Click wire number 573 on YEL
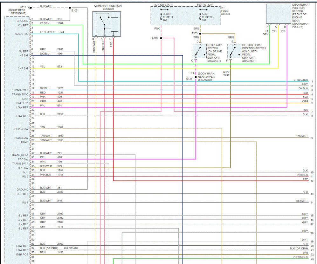 (59, 67)
